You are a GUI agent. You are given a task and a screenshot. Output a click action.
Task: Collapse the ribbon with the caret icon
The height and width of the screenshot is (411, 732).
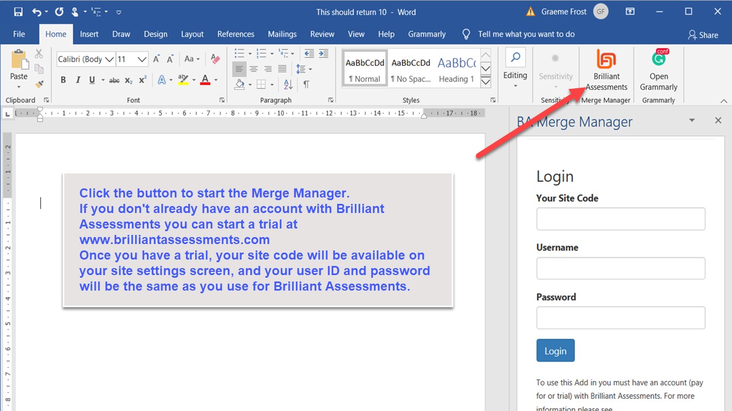click(723, 101)
